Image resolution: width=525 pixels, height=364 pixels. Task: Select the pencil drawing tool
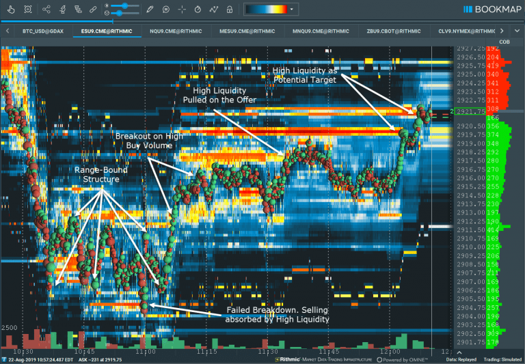click(150, 10)
